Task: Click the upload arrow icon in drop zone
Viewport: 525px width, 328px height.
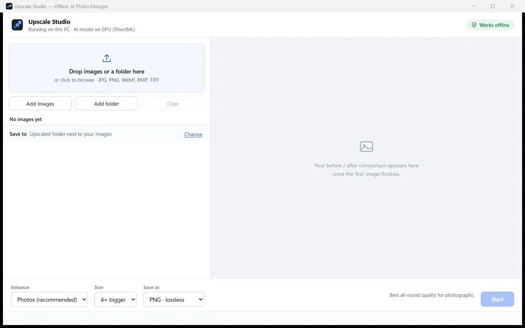Action: [x=107, y=58]
